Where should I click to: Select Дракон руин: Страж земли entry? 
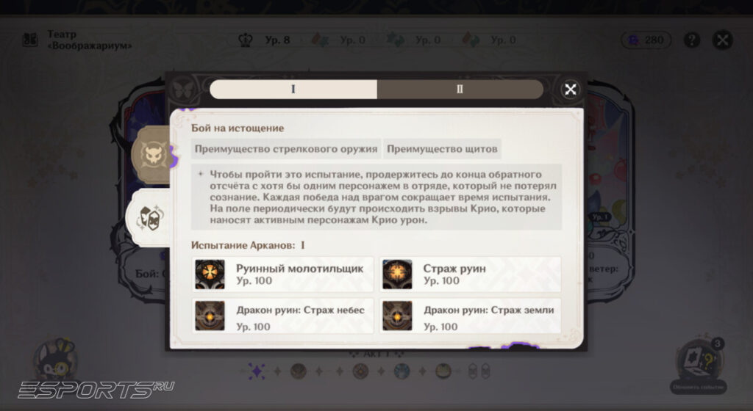coord(470,316)
